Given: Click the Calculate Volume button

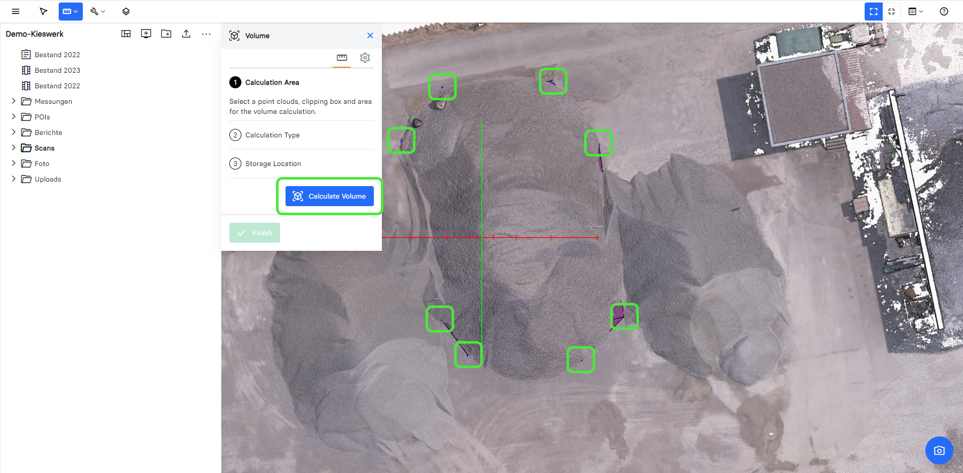Looking at the screenshot, I should (x=329, y=196).
